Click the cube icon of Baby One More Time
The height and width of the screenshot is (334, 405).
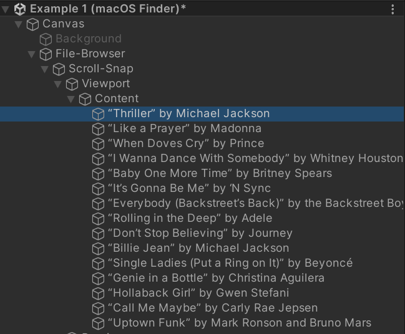coord(98,174)
